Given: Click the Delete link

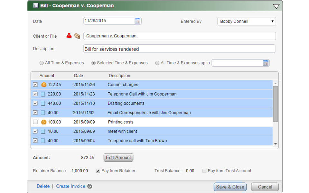Looking at the screenshot, I should click(43, 186).
